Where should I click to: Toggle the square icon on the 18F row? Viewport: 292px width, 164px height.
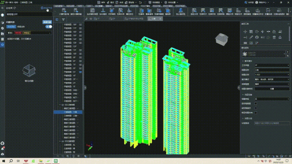(80, 25)
